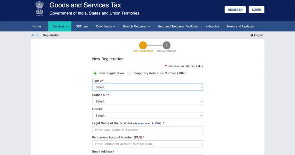Click the LOGIN button
This screenshot has height=155, width=295.
(256, 10)
